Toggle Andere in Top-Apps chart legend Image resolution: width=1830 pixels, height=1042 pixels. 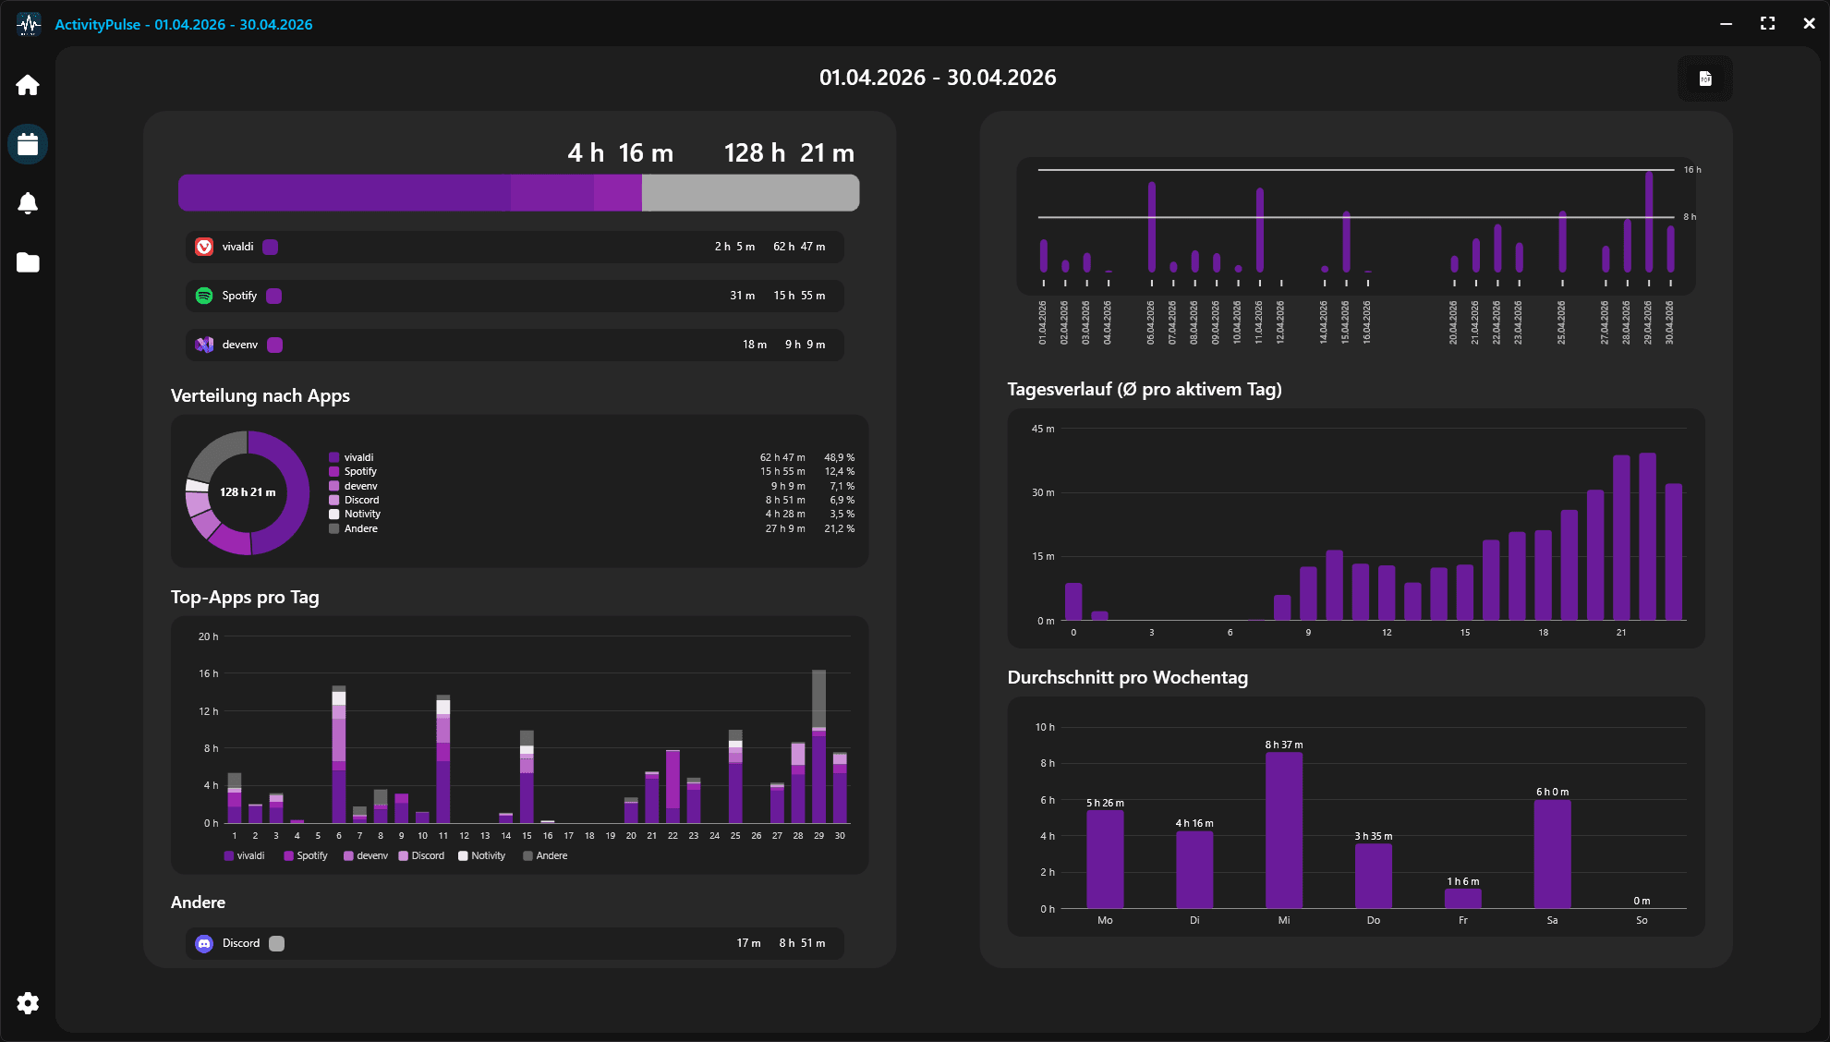coord(545,856)
